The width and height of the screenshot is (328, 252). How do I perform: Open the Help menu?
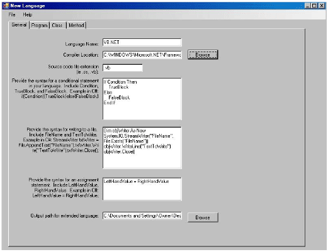(27, 14)
